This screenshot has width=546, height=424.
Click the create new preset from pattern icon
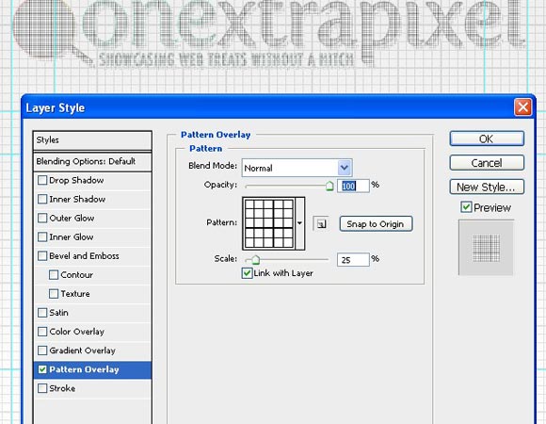321,223
